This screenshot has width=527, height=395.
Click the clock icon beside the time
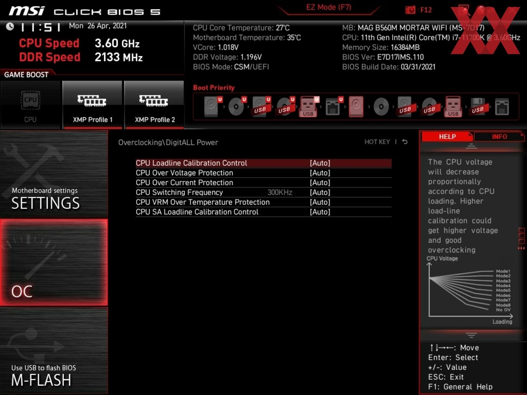pos(10,26)
